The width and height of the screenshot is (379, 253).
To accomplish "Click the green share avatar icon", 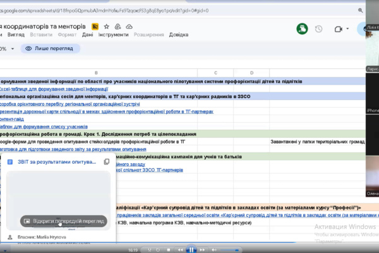I will 302,29.
